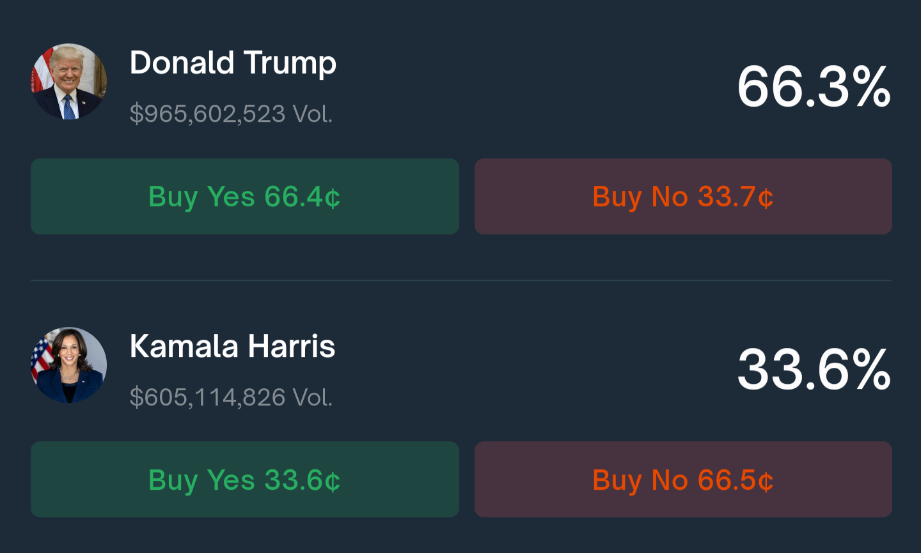Screen dimensions: 921x553
Task: Open the Kamala Harris market name link
Action: (x=232, y=346)
